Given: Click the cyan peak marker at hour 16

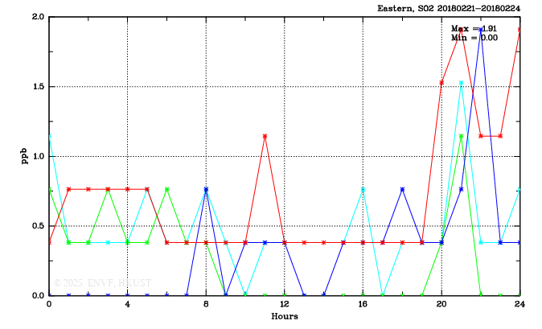Looking at the screenshot, I should pyautogui.click(x=363, y=189).
